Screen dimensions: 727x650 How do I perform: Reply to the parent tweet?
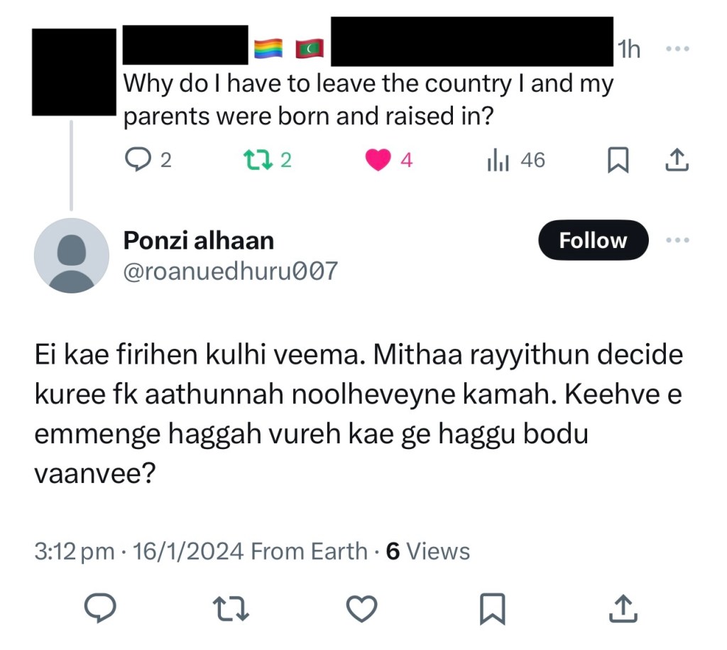[x=135, y=161]
